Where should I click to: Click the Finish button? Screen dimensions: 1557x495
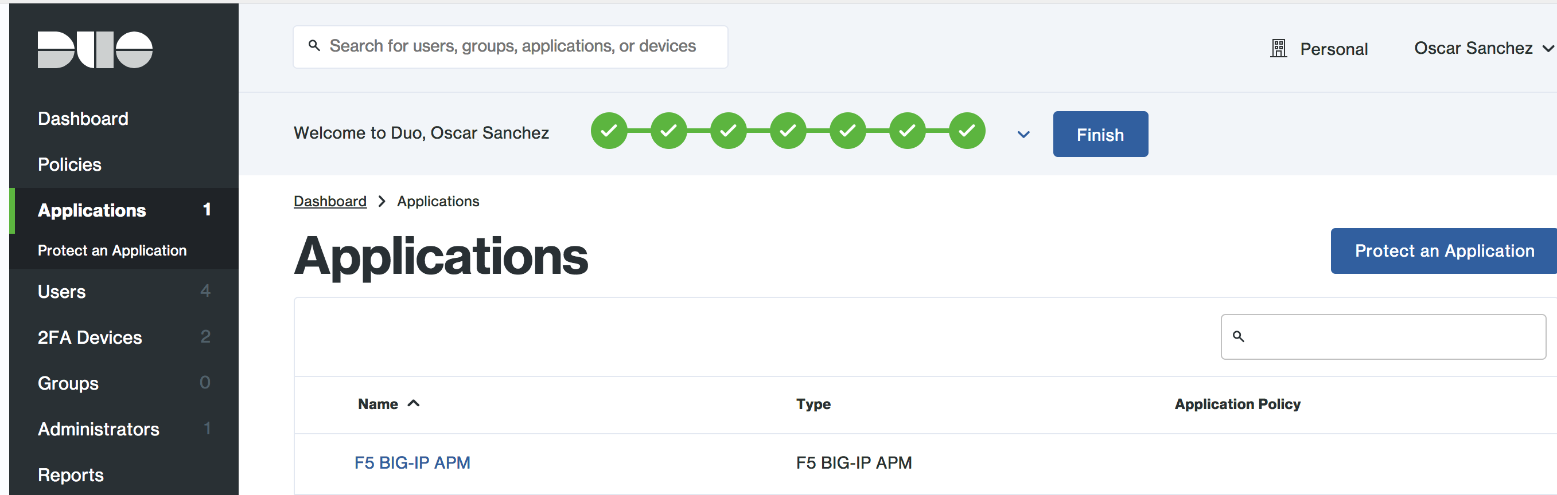1100,134
